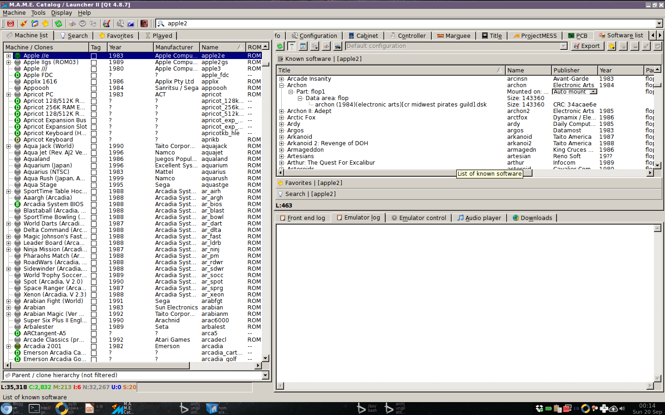Toggle the tag checkbox for Apple IIgs (ROM03)
The width and height of the screenshot is (665, 415).
tap(94, 62)
